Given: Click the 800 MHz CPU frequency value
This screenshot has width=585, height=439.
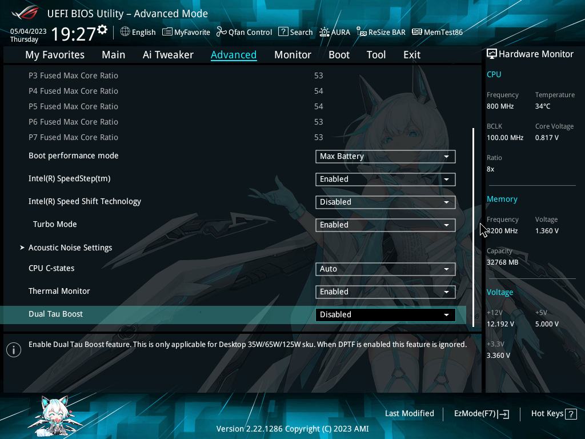Looking at the screenshot, I should [500, 106].
